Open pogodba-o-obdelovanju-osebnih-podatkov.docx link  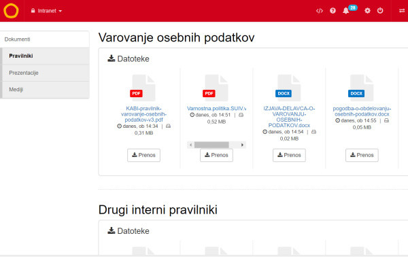[x=362, y=112]
